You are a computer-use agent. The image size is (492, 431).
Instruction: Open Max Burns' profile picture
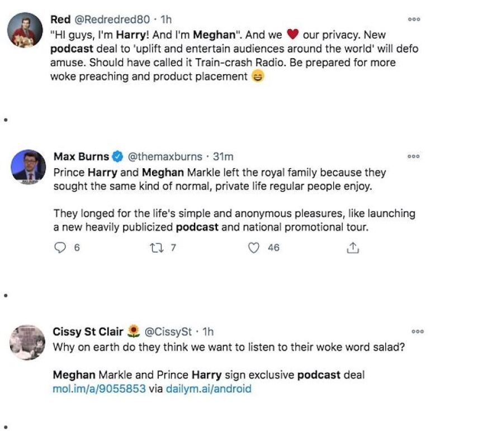(x=29, y=166)
